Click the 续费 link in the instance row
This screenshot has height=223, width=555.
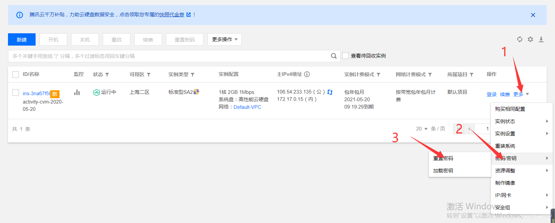coord(505,95)
